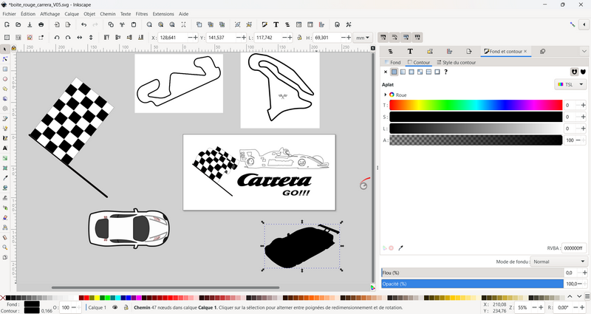Remove paint with the X button

[x=385, y=72]
